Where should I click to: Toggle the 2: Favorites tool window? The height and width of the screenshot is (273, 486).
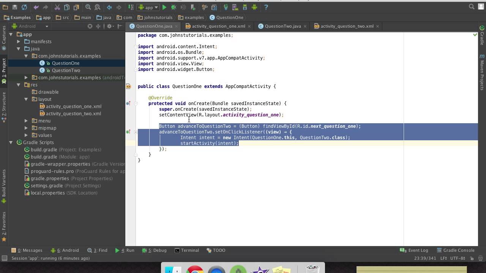click(x=4, y=227)
